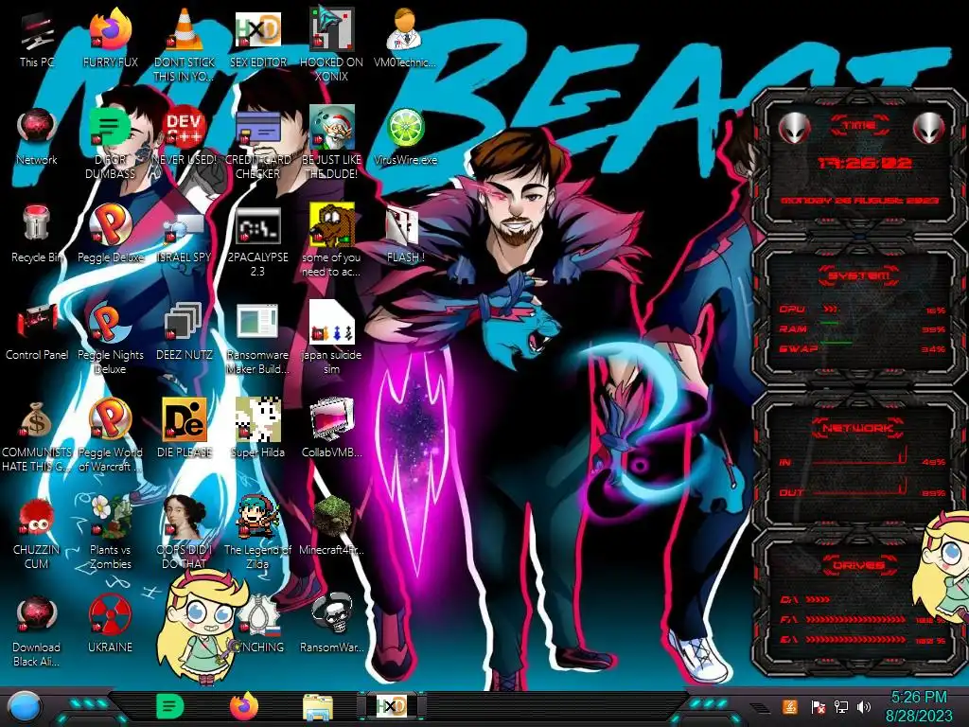Open File Explorer from the taskbar
Screen dimensions: 969x727
tap(318, 707)
